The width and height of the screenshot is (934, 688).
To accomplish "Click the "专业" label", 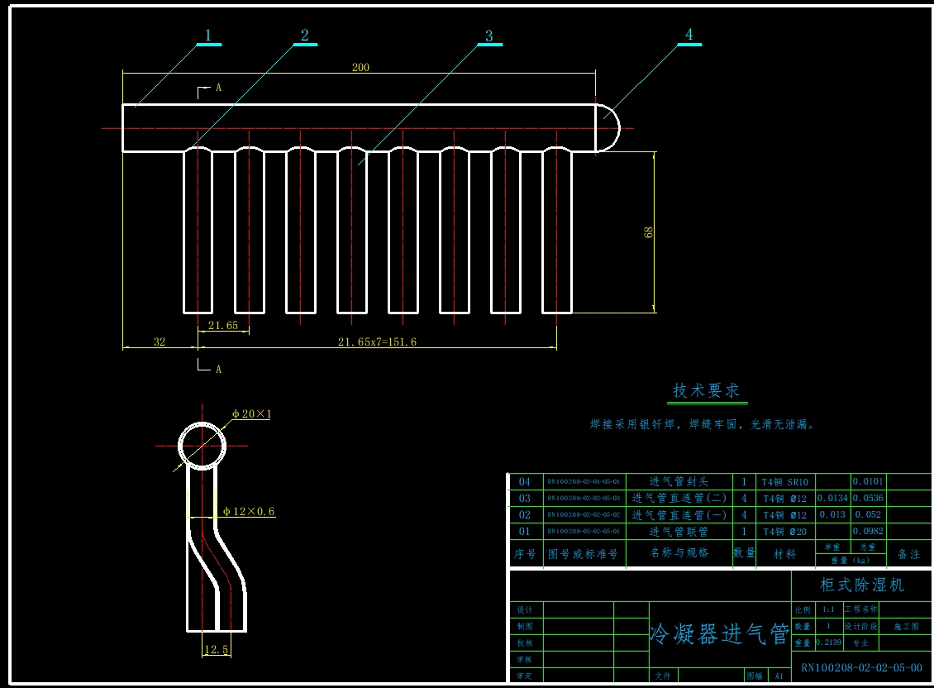I will (860, 643).
